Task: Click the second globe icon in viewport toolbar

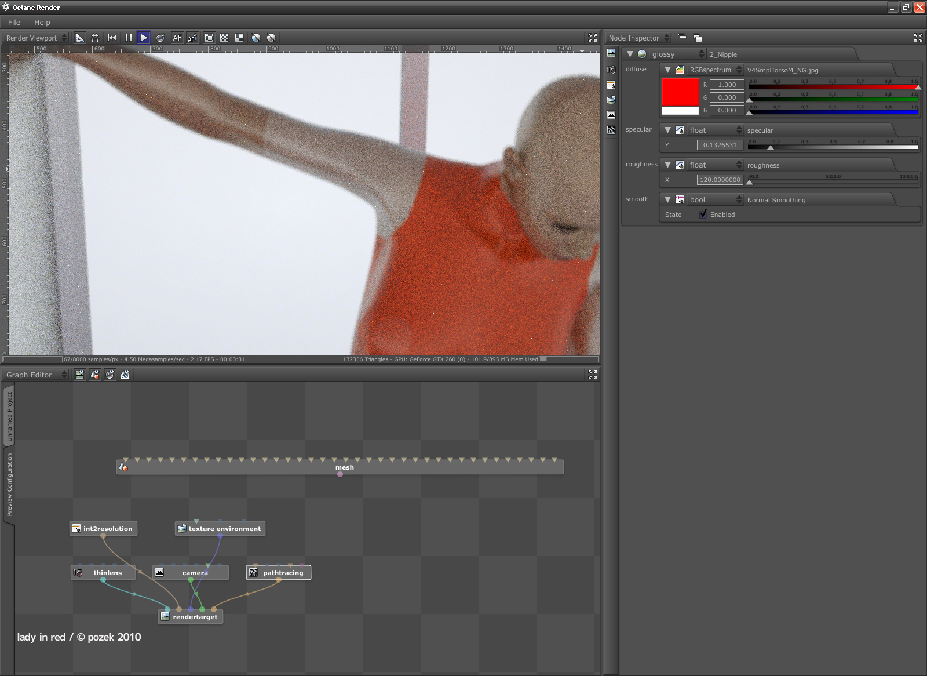Action: 271,38
